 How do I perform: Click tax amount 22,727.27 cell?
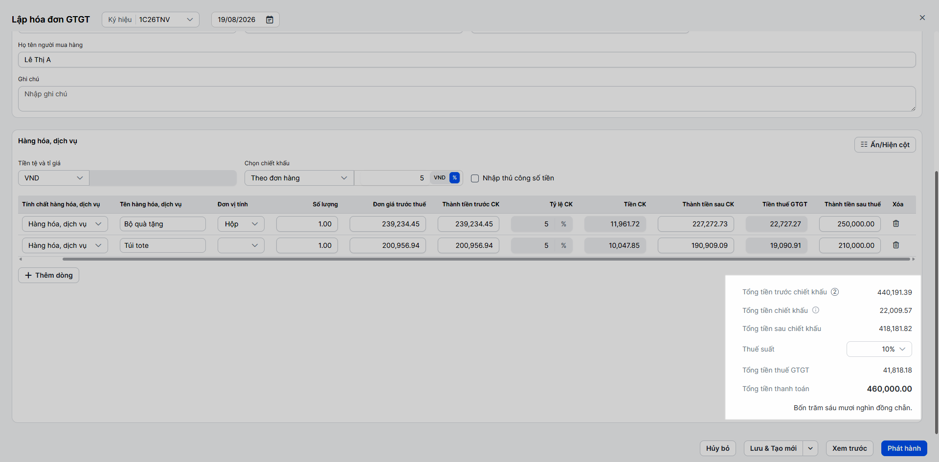tap(777, 224)
